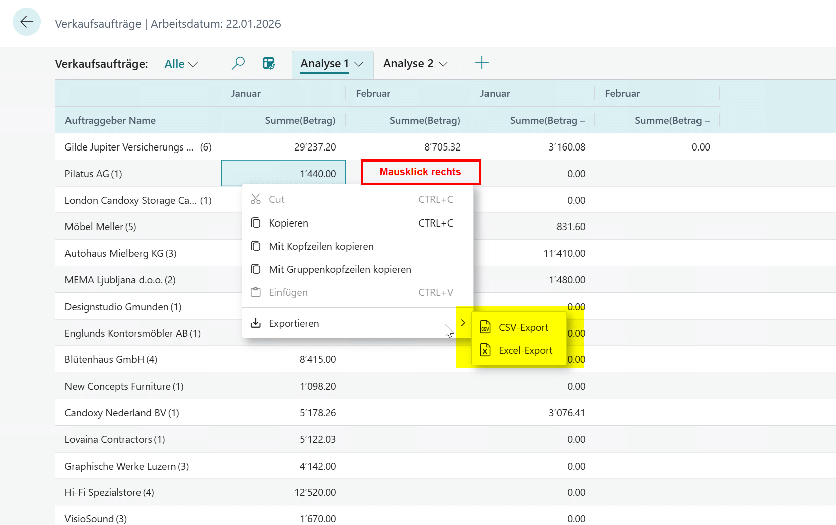Click the Excel-Export file icon
The image size is (836, 525).
click(485, 350)
